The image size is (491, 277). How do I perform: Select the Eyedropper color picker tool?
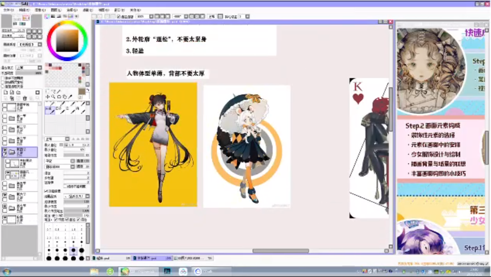(70, 97)
